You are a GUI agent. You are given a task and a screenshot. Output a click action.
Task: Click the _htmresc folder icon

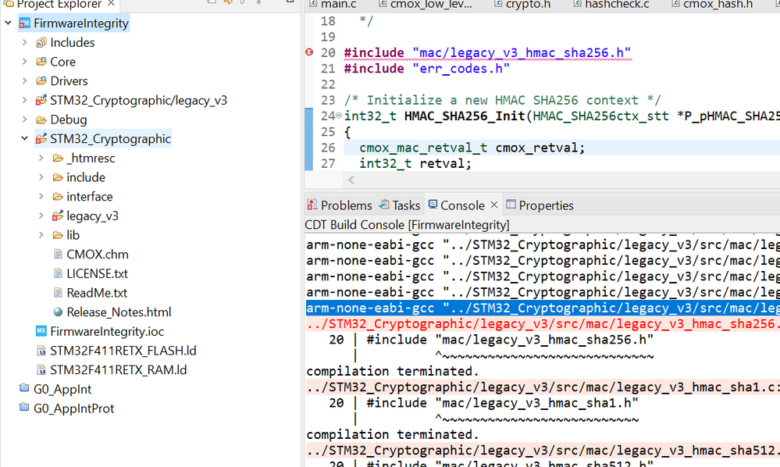58,159
